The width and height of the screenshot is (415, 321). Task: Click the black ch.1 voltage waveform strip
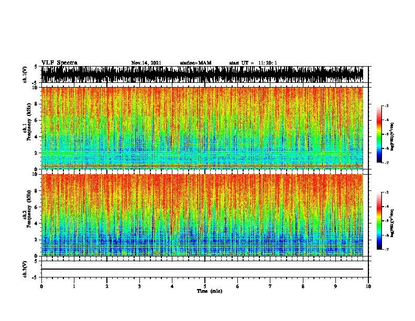pos(202,74)
